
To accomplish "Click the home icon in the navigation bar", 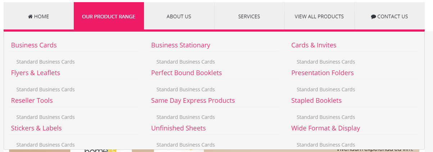I will (x=30, y=17).
